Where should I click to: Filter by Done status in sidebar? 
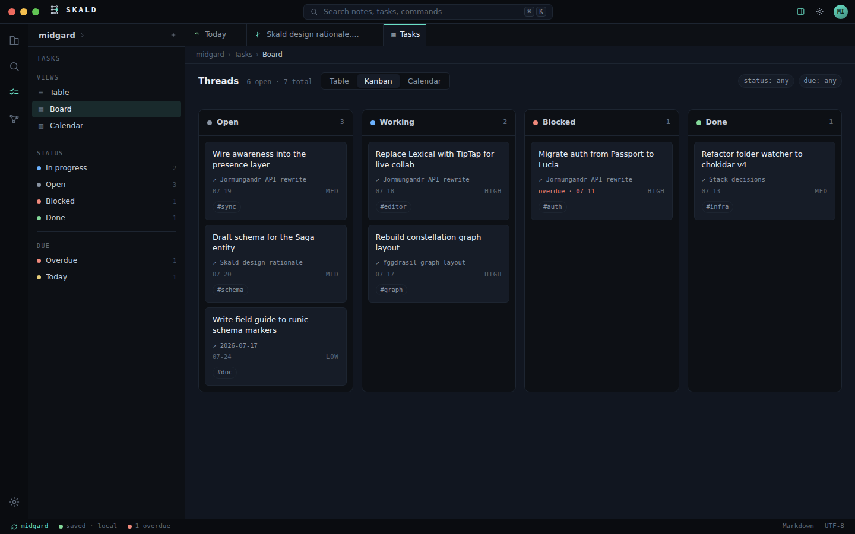(106, 218)
